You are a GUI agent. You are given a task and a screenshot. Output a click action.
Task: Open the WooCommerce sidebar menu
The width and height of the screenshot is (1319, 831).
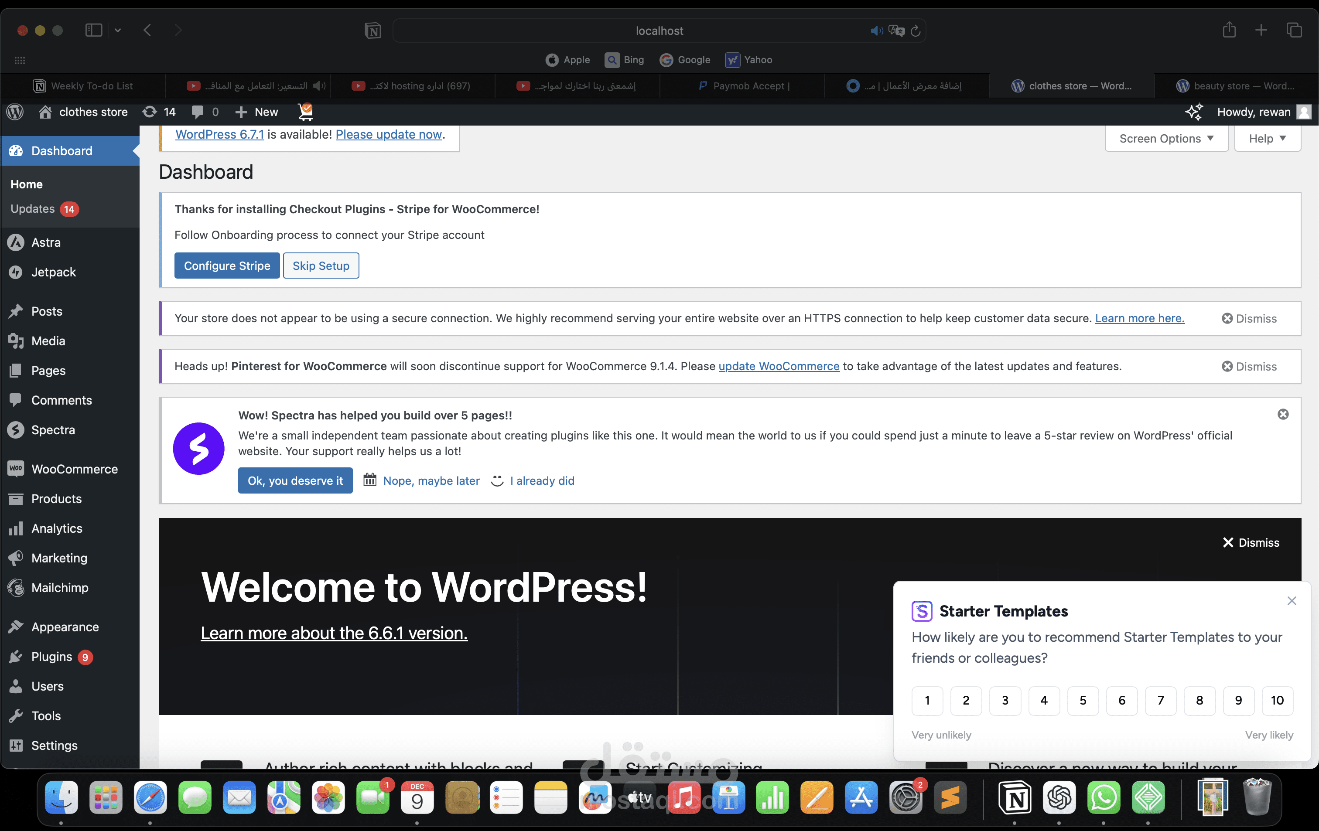74,469
